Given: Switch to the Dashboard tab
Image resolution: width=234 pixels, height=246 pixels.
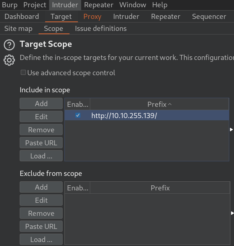Looking at the screenshot, I should coord(22,16).
